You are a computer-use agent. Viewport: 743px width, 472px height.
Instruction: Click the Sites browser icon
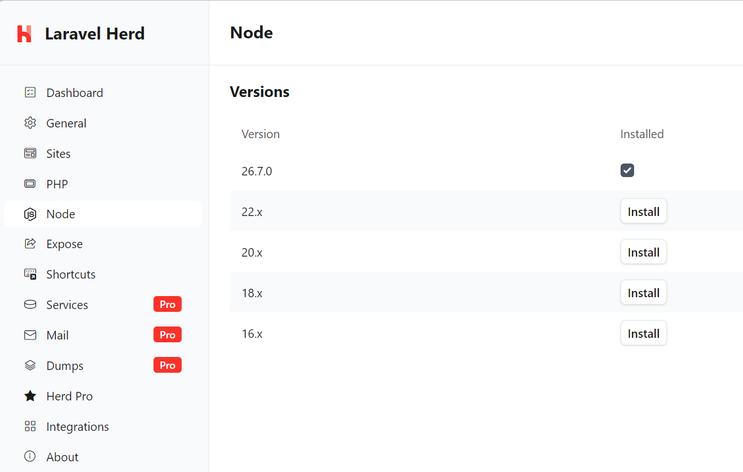[x=30, y=153]
